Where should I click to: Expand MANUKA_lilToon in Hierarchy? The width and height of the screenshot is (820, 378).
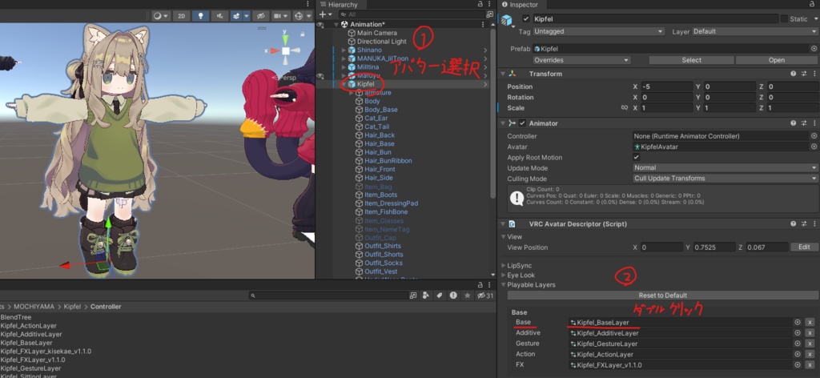coord(344,58)
